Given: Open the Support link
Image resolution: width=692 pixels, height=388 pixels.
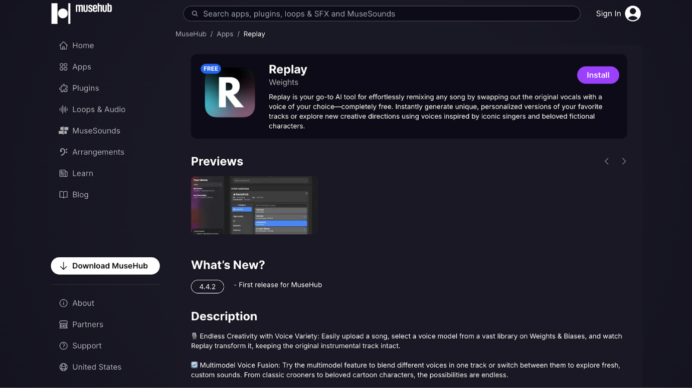Looking at the screenshot, I should point(87,346).
